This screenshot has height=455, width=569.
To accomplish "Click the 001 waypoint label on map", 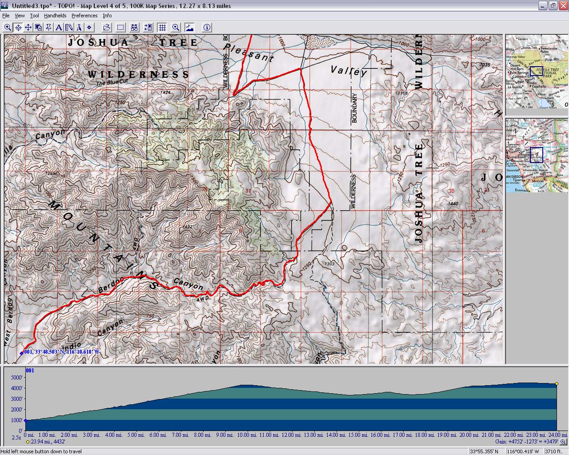I will 62,352.
